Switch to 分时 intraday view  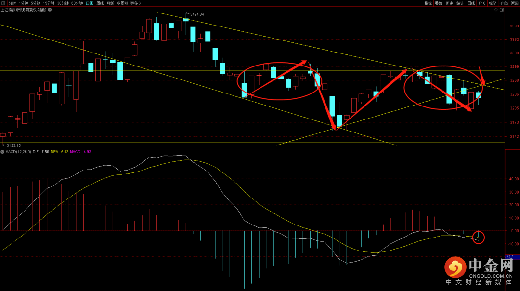12,3
